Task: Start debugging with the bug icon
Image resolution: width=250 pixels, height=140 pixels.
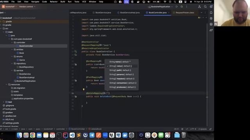Action: (x=182, y=7)
